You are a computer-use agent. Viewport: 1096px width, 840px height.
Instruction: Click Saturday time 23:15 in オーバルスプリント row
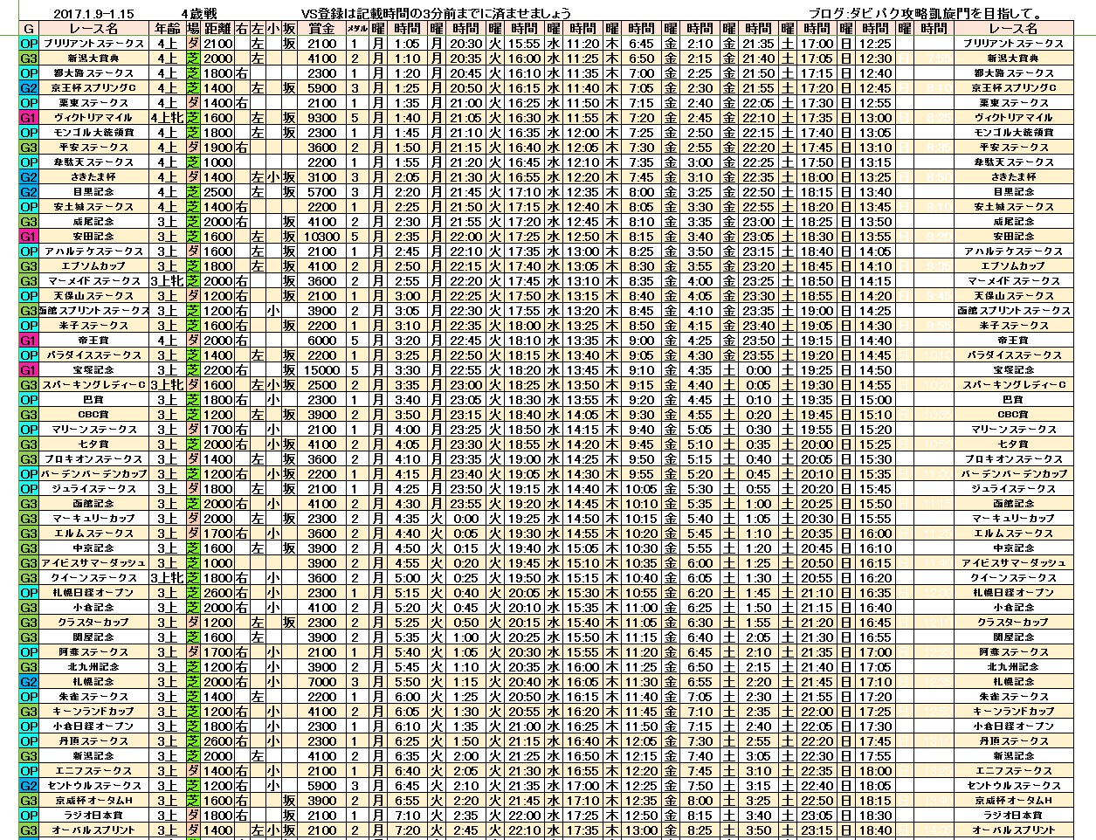pos(817,830)
